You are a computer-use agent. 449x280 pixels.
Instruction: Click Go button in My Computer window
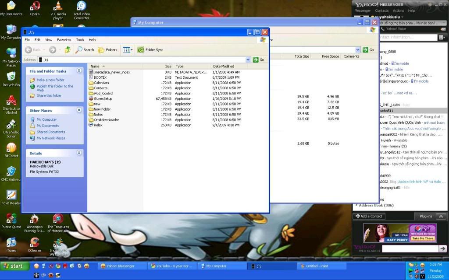pos(368,50)
